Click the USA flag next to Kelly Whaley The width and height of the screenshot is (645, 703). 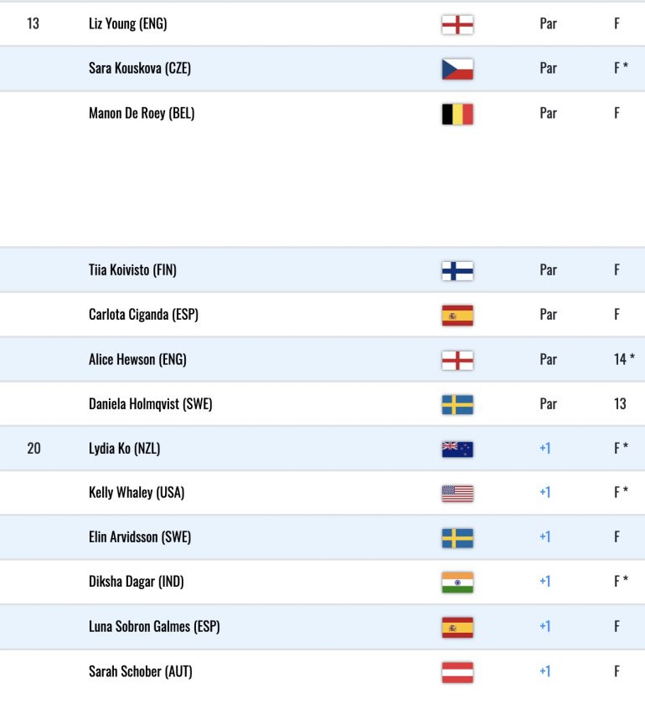click(457, 494)
